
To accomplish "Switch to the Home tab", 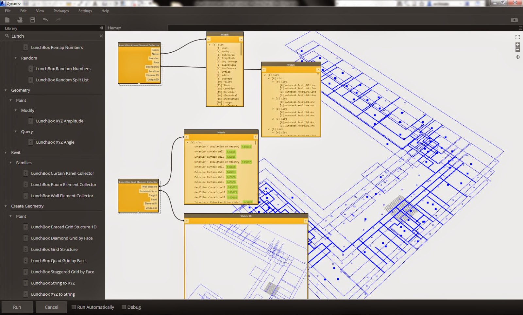I will (x=115, y=28).
